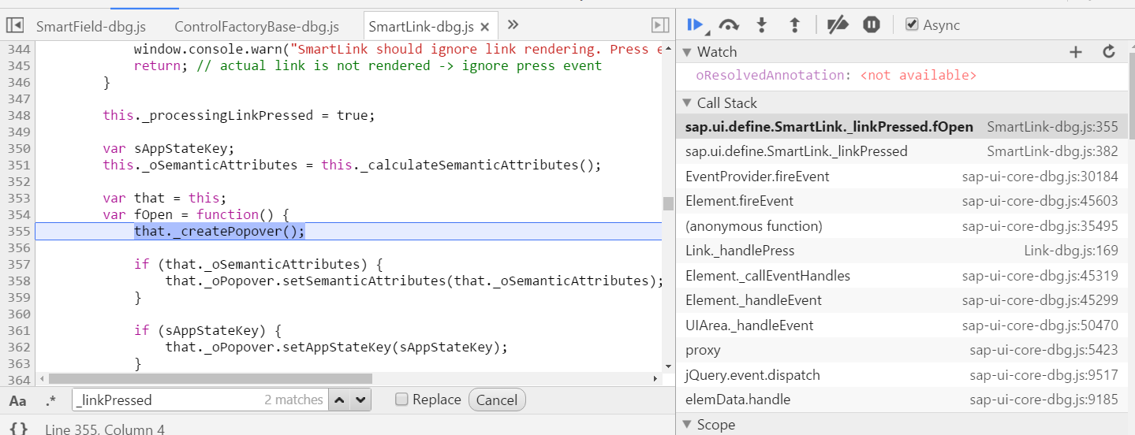Toggle the debugger sidebar pane icon
This screenshot has height=435, width=1135.
pos(660,26)
